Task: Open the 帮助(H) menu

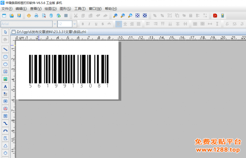Action: pyautogui.click(x=111, y=9)
